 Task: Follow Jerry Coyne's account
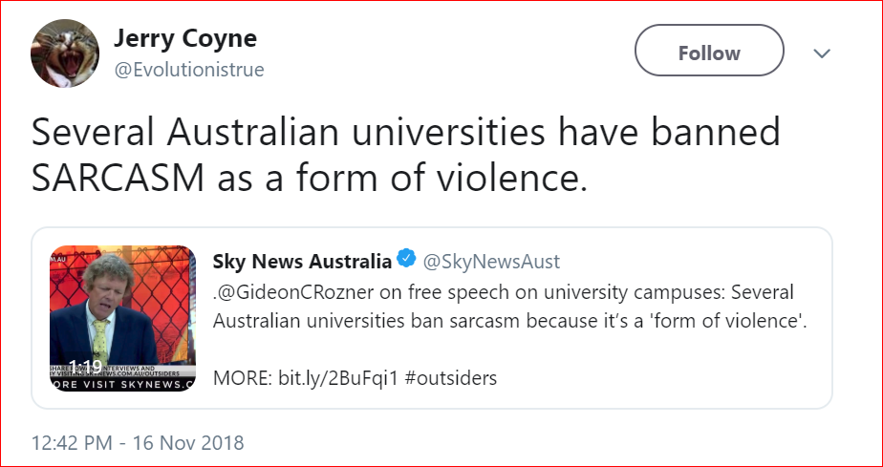pos(709,51)
